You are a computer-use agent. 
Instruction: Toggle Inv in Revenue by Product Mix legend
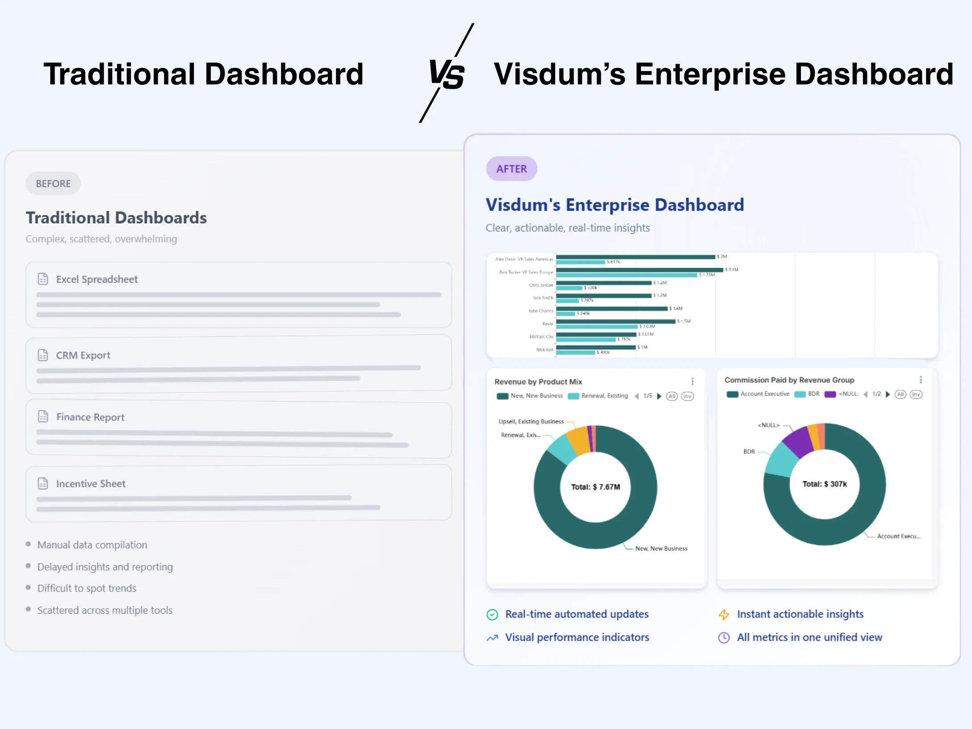[x=687, y=396]
